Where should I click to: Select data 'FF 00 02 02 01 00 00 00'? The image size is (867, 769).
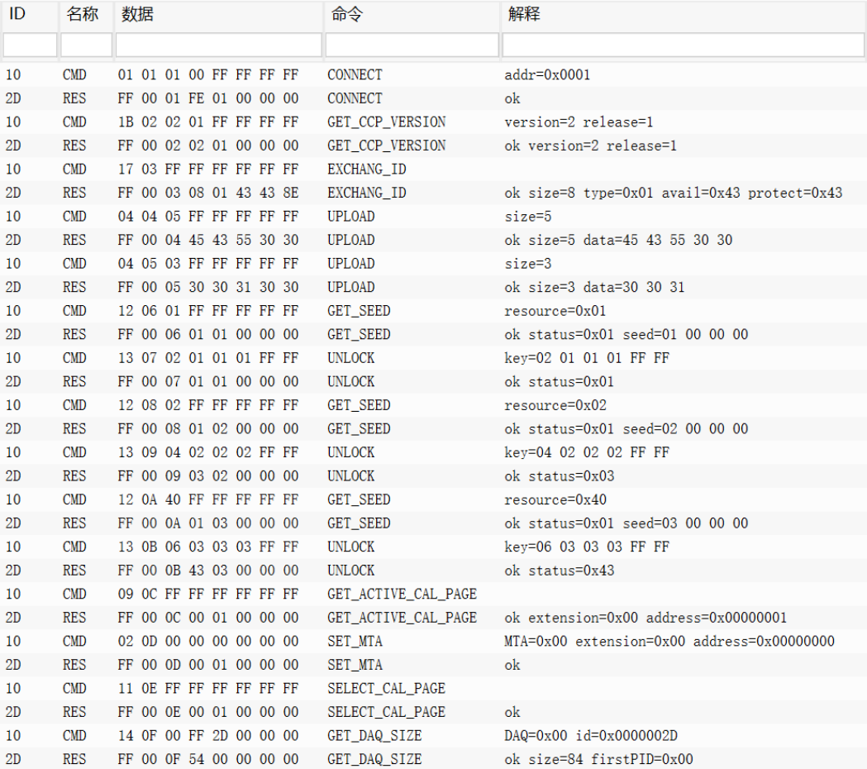(208, 146)
